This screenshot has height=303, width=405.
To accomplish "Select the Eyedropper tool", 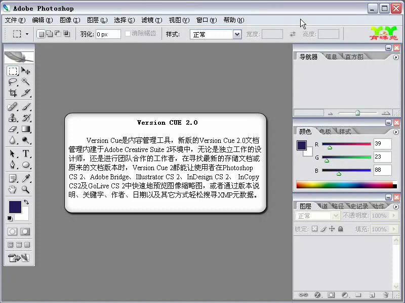I will coord(26,178).
